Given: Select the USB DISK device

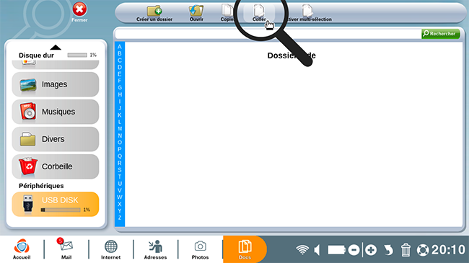Looking at the screenshot, I should [x=56, y=204].
